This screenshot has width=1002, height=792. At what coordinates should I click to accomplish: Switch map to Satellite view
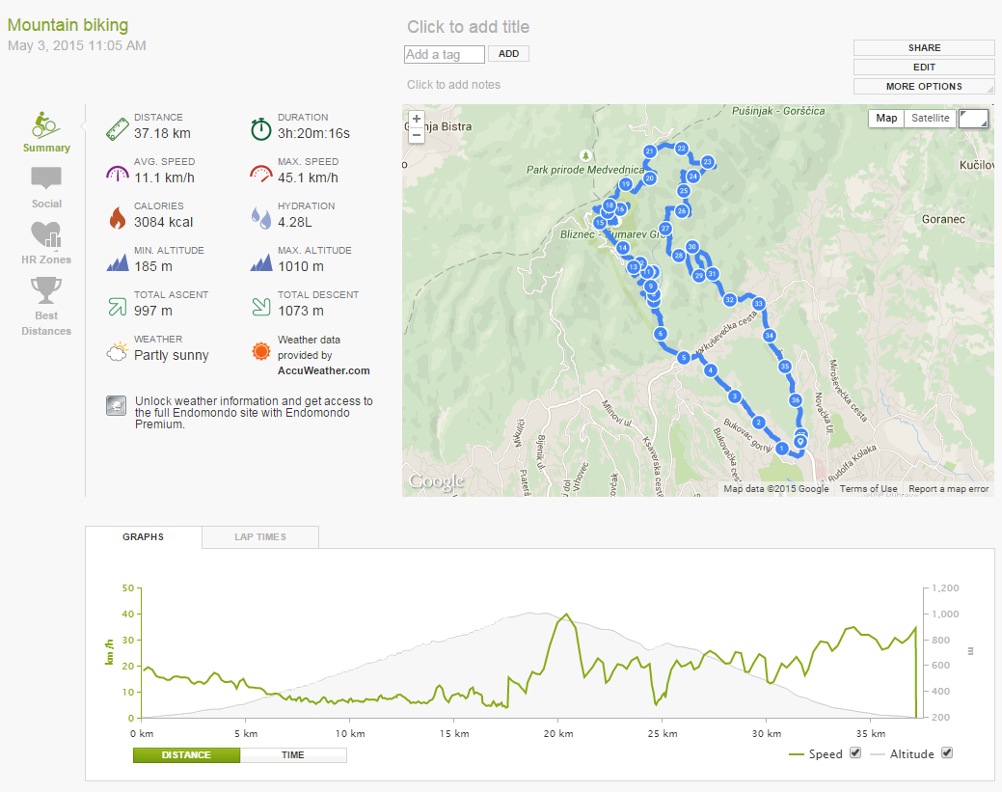931,119
